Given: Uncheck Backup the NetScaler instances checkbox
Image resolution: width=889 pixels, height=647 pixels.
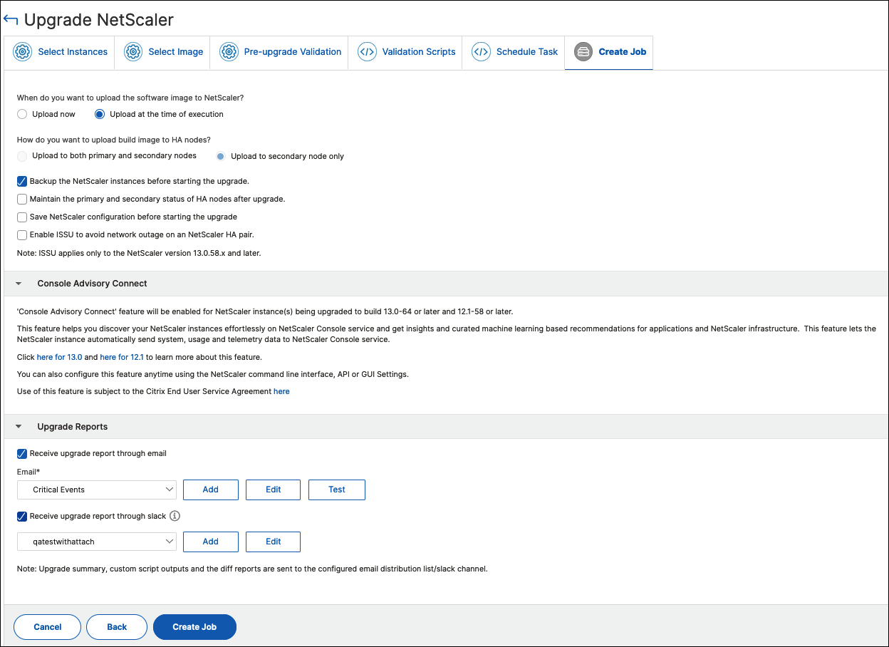Looking at the screenshot, I should tap(22, 181).
